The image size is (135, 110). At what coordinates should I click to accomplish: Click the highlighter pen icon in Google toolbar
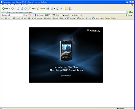[x=81, y=15]
